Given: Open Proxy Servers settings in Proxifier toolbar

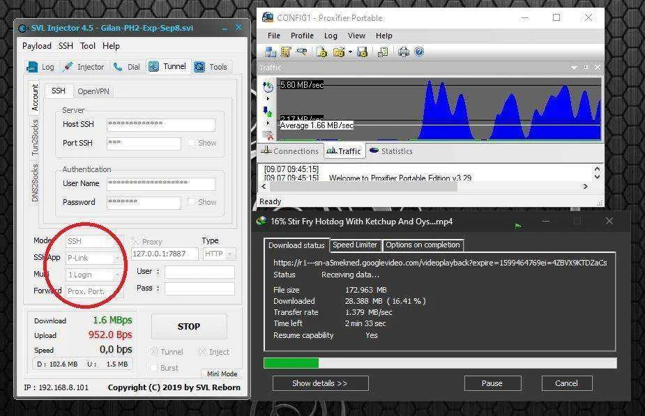Looking at the screenshot, I should [x=271, y=52].
